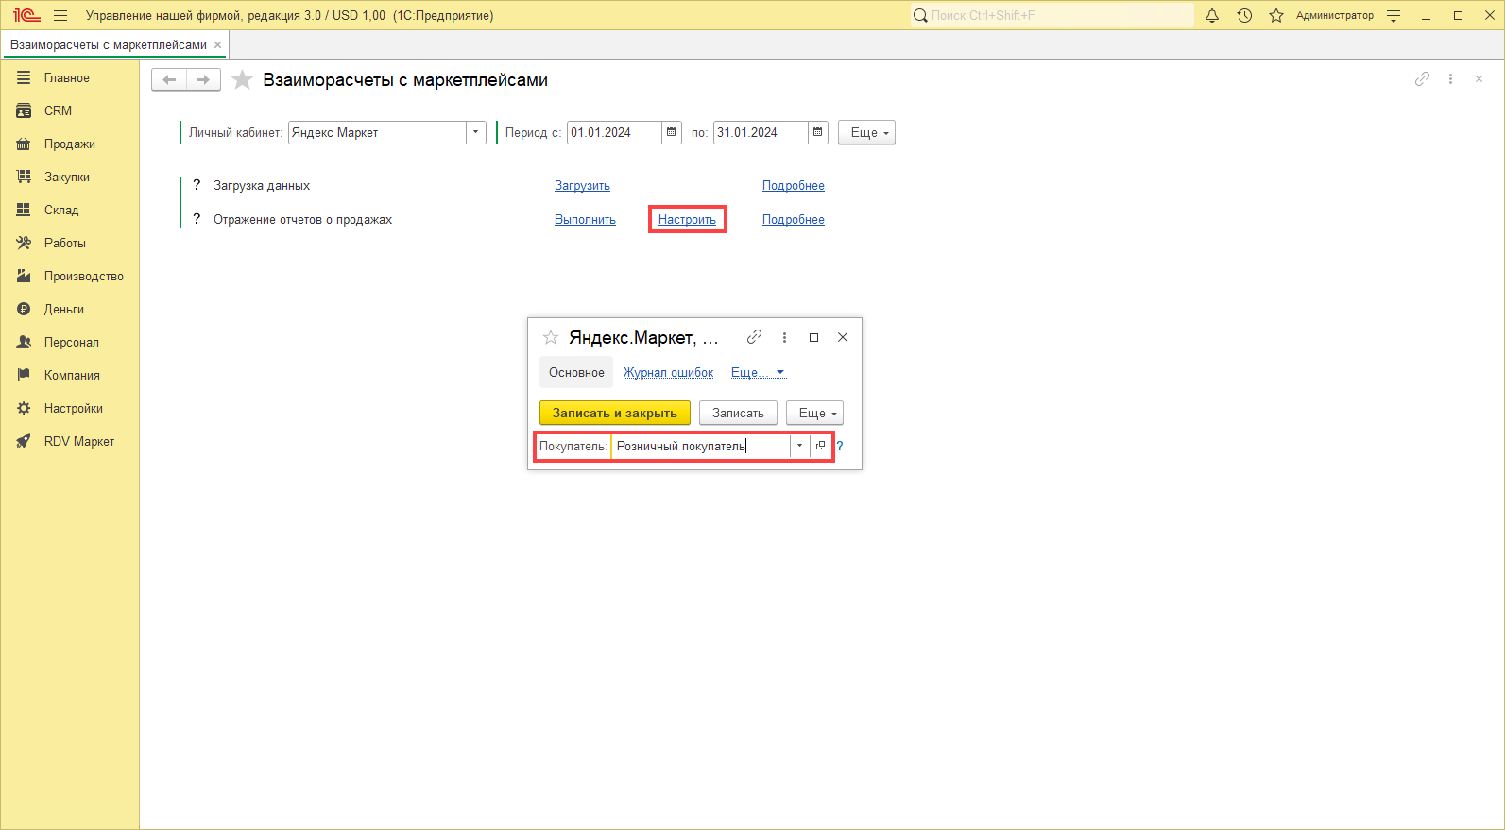Viewport: 1505px width, 830px height.
Task: Open Настройки section
Action: 70,408
